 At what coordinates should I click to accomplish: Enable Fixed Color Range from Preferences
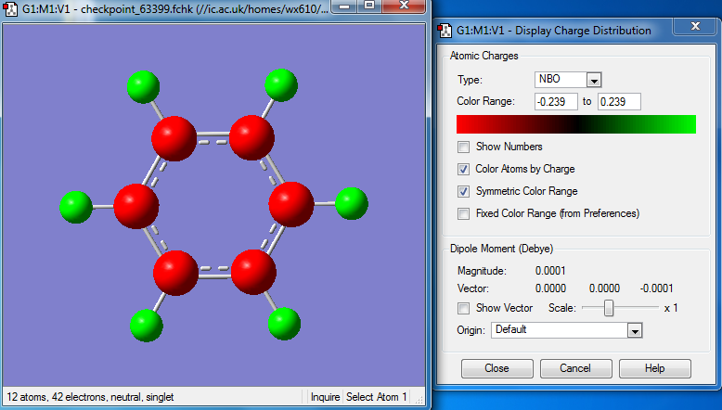(463, 213)
